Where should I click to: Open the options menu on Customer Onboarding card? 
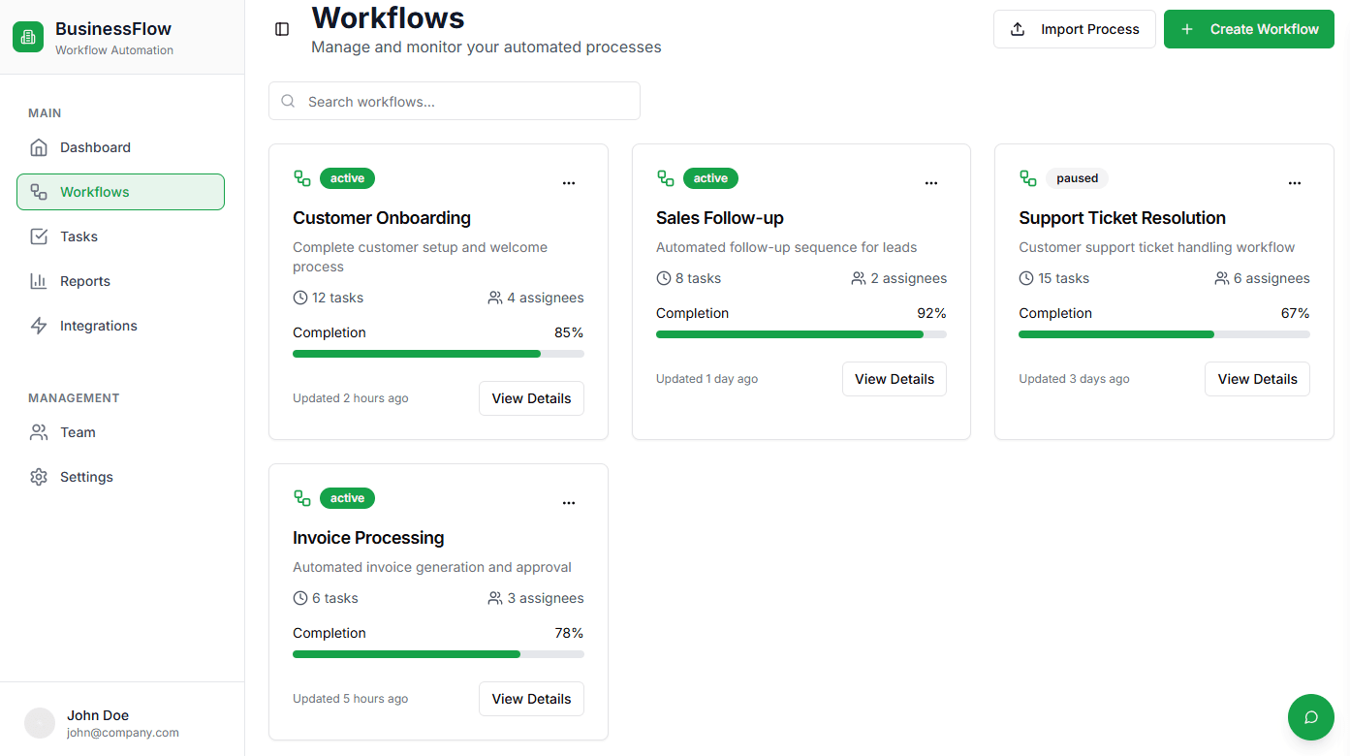pyautogui.click(x=569, y=182)
